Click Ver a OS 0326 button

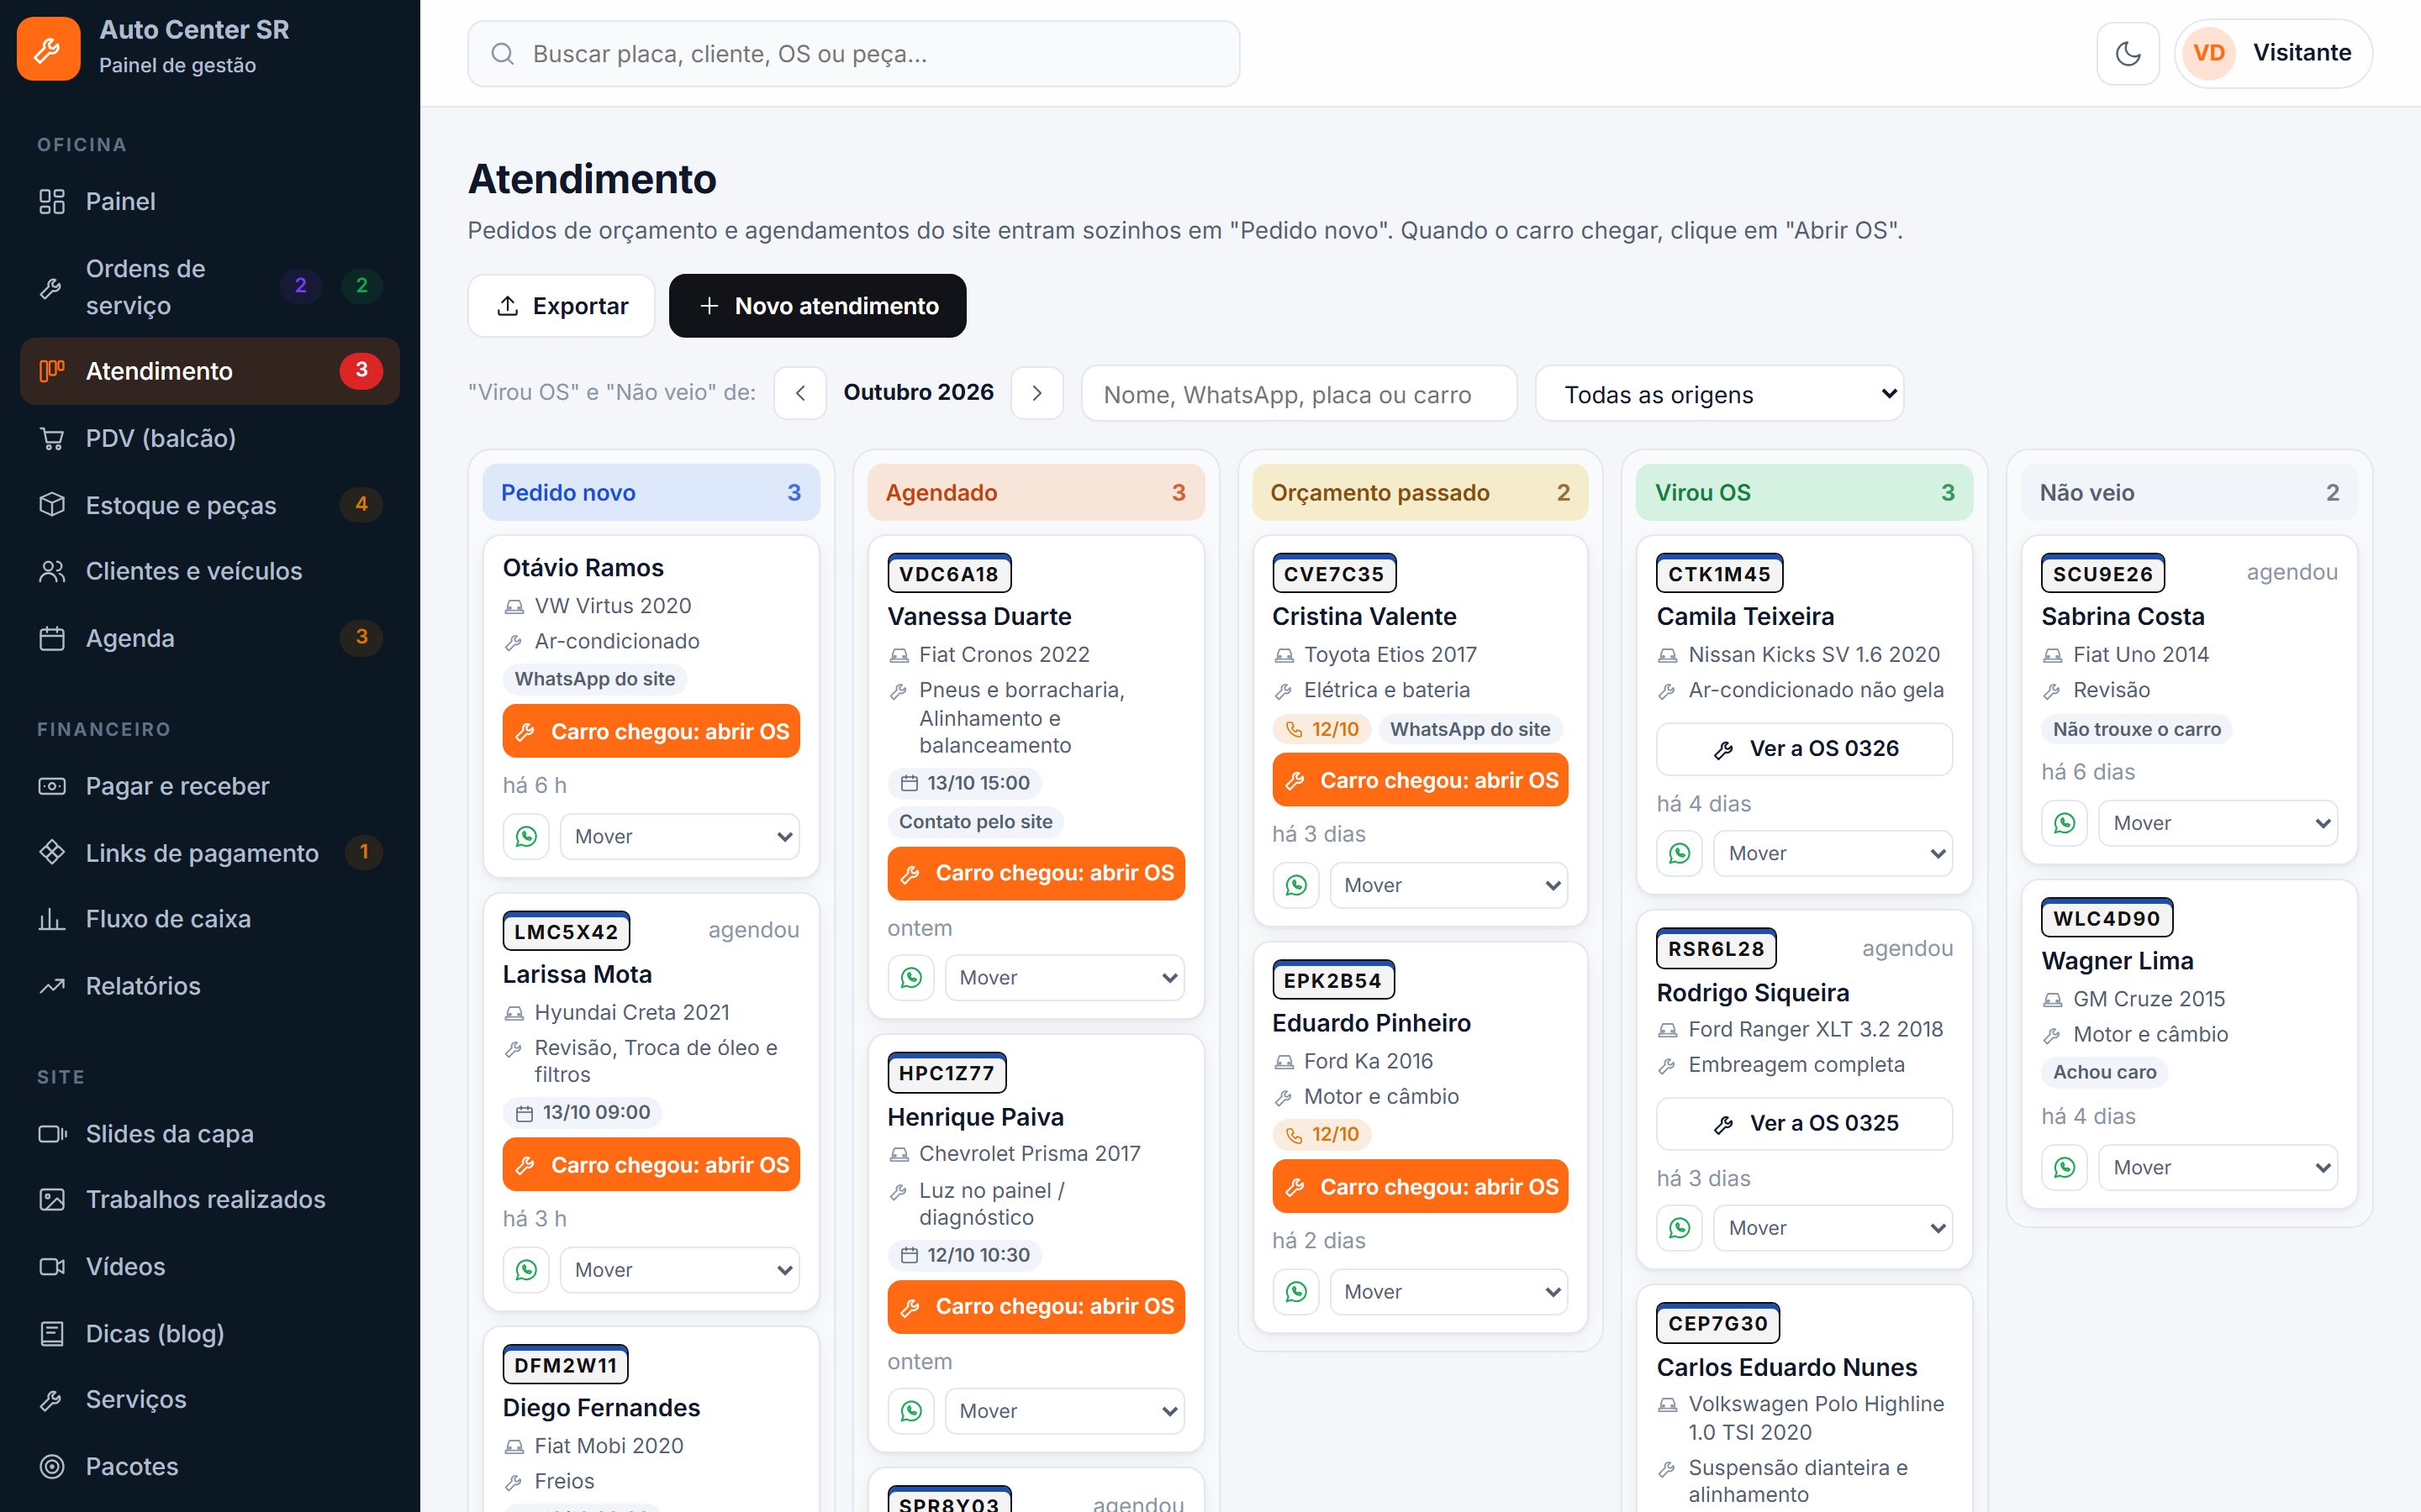tap(1804, 749)
